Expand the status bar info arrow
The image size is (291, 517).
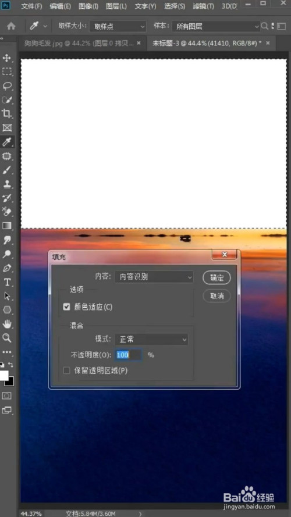tap(140, 514)
